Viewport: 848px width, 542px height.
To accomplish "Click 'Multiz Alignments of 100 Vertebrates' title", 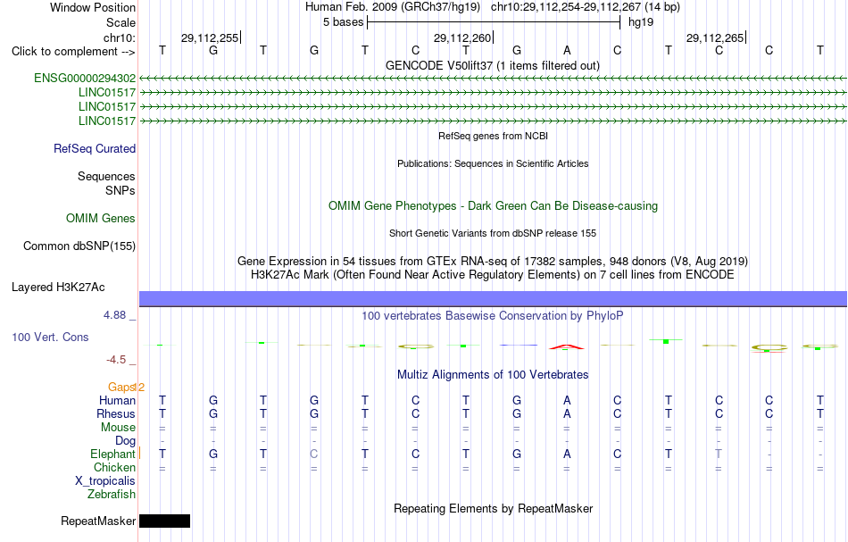I will point(493,375).
